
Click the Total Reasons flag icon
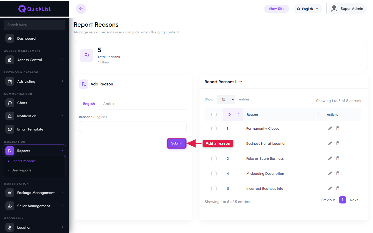(x=87, y=56)
